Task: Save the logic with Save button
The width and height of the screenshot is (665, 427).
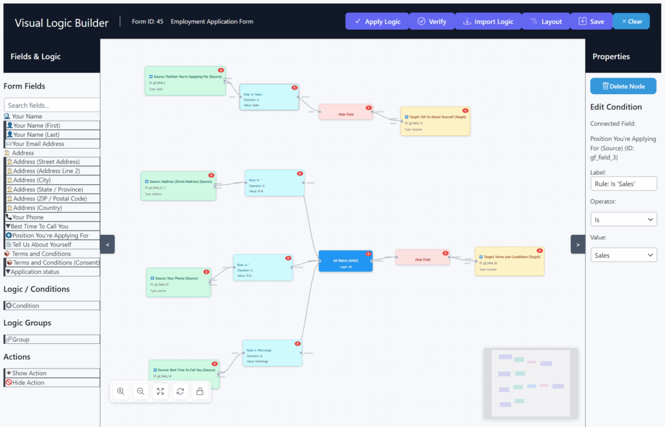Action: (591, 21)
